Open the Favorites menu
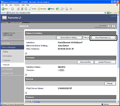The height and width of the screenshot is (106, 120). tap(17, 5)
